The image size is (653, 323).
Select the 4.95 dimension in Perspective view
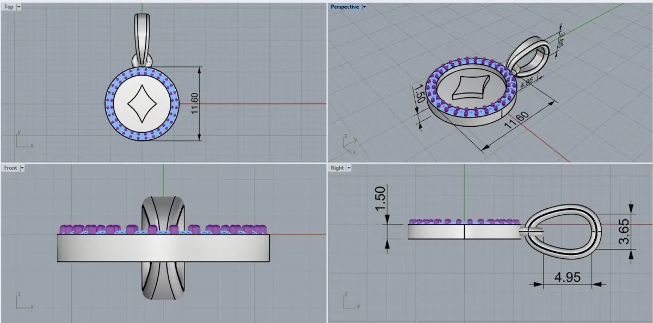526,84
